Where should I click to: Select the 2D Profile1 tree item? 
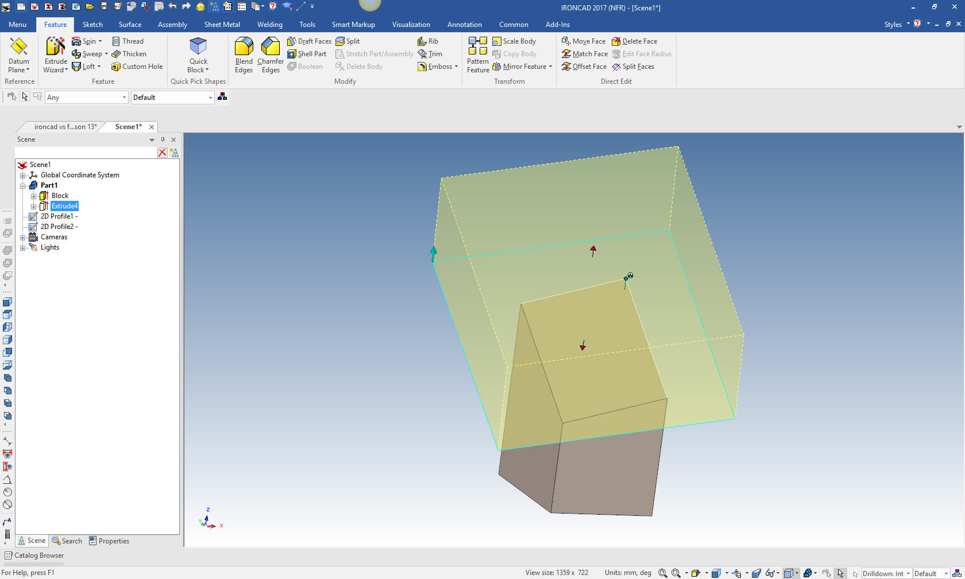click(53, 216)
